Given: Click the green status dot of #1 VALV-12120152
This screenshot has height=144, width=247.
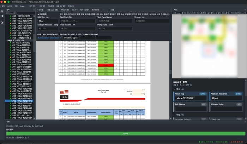Looking at the screenshot, I should point(11,43).
